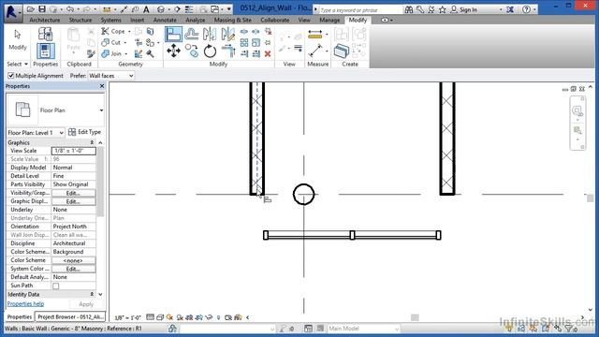Select the Trim/Extend to Corner tool

click(228, 51)
